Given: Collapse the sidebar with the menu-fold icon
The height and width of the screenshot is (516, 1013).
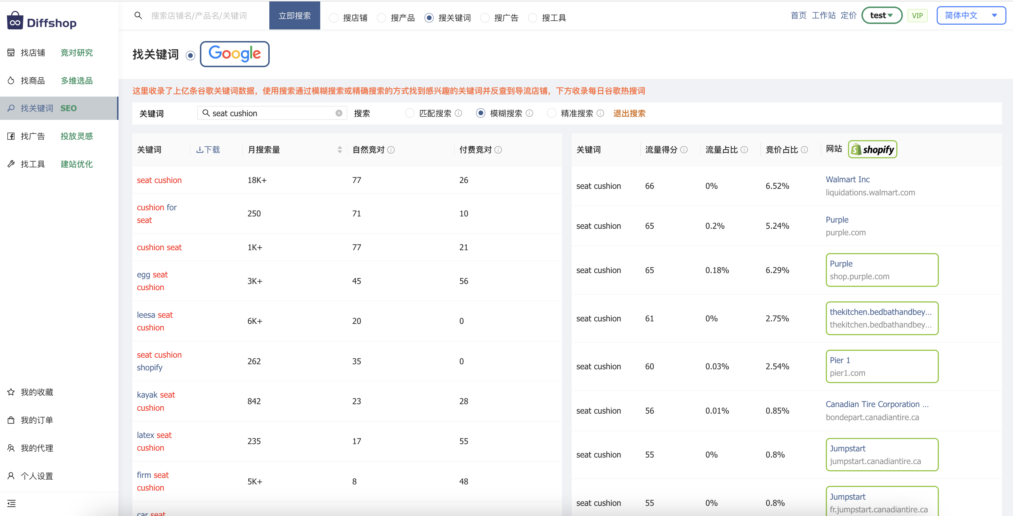Looking at the screenshot, I should (11, 503).
